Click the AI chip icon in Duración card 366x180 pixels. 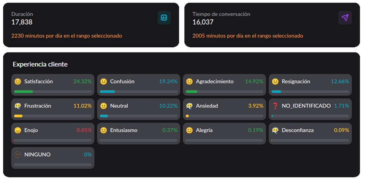[164, 18]
